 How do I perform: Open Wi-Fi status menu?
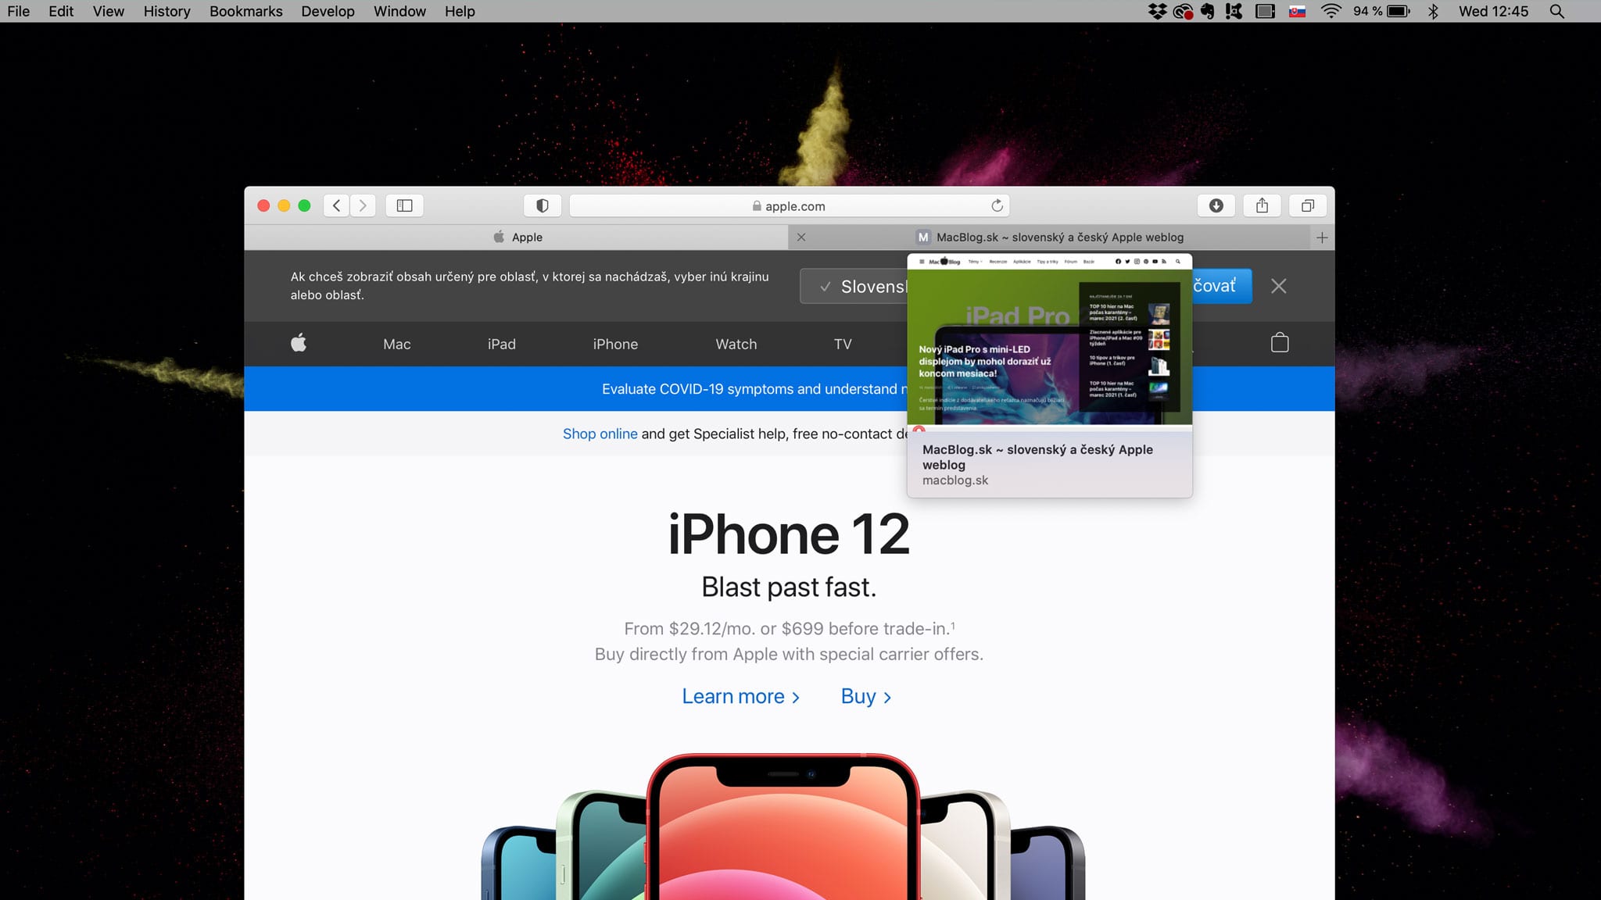click(x=1331, y=11)
